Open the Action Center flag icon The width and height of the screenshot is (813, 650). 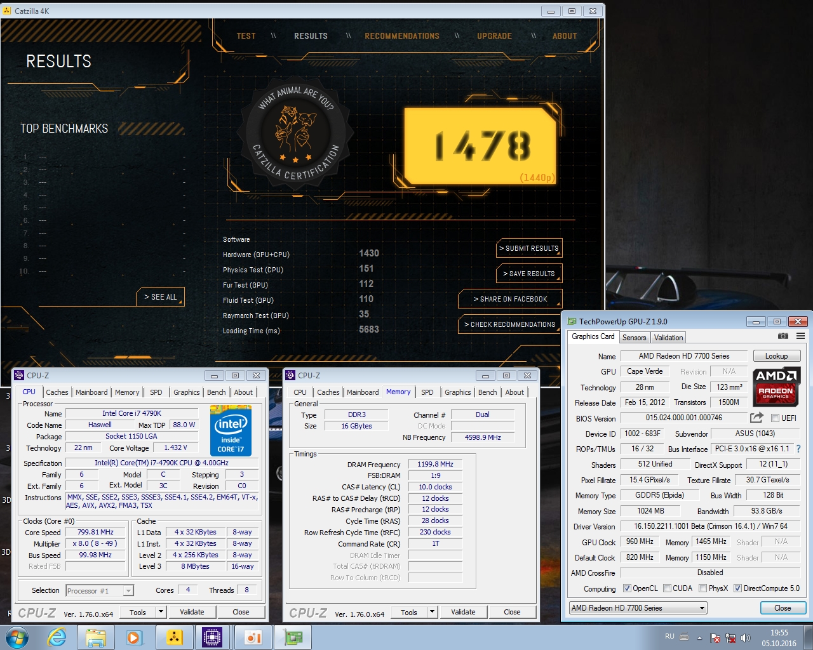click(715, 638)
